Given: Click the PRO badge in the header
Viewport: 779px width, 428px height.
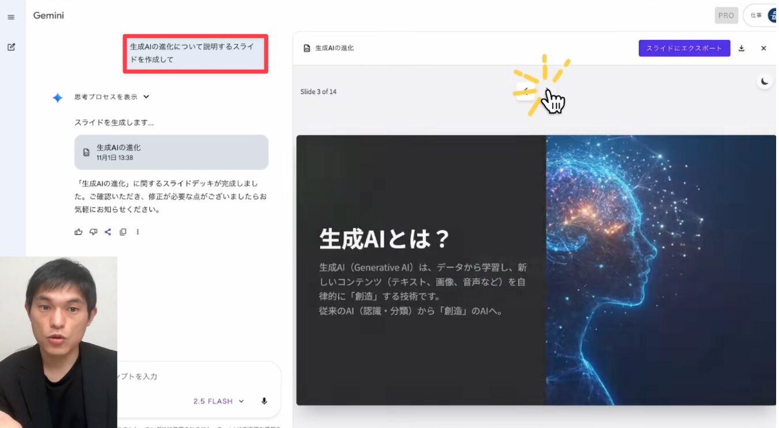Looking at the screenshot, I should click(726, 16).
